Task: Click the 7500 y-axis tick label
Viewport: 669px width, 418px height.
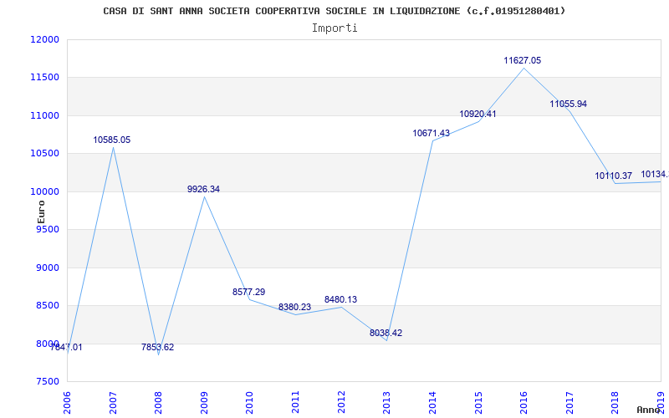Action: (x=47, y=382)
